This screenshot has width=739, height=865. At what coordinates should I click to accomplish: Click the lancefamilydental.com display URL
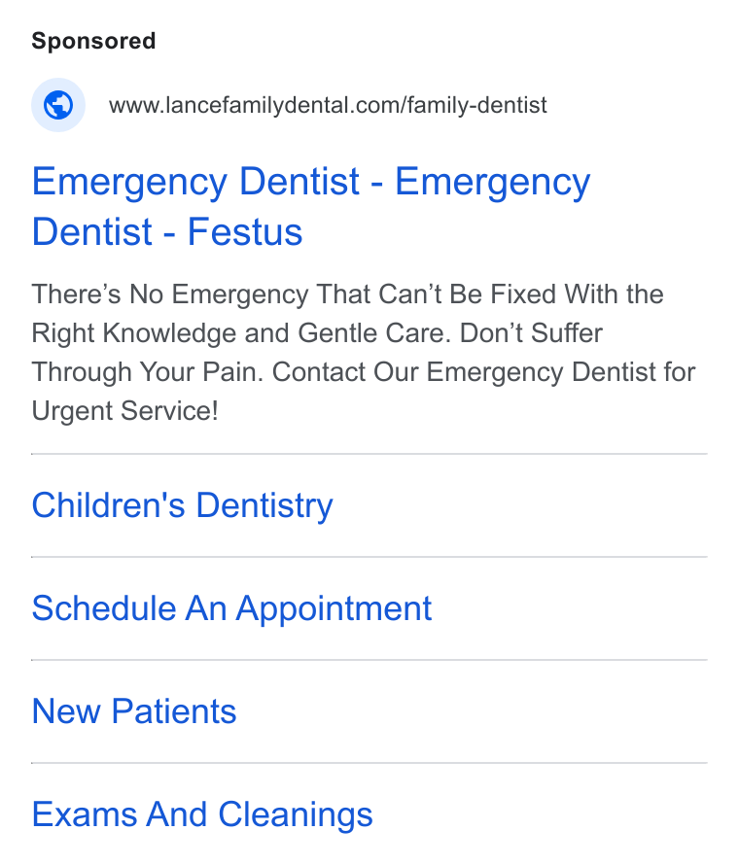328,105
